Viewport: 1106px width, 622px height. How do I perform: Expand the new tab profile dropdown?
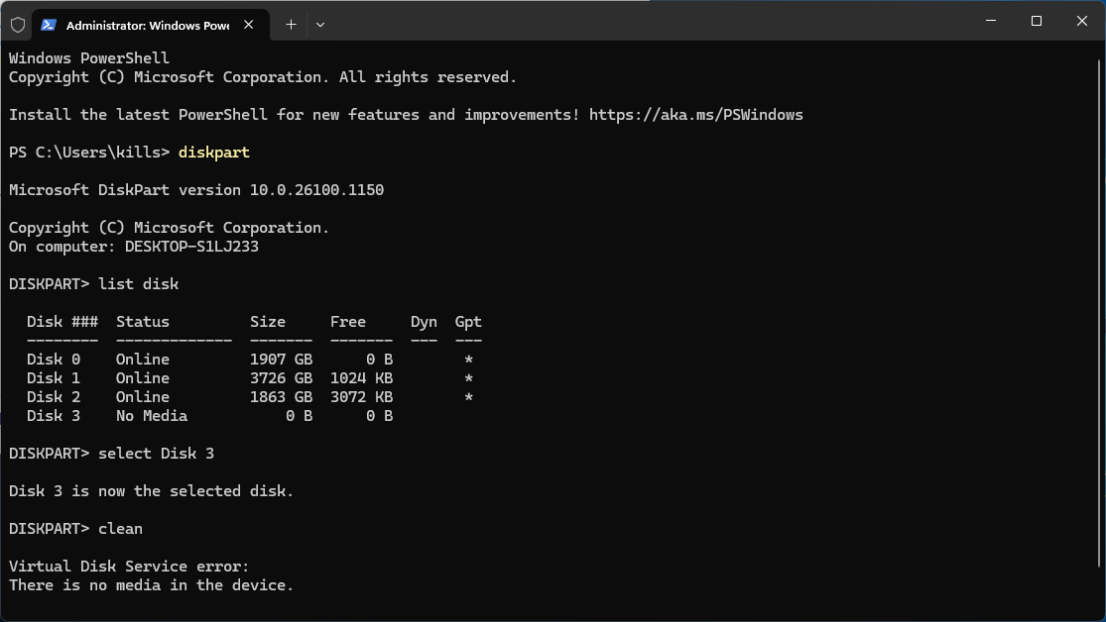[319, 24]
